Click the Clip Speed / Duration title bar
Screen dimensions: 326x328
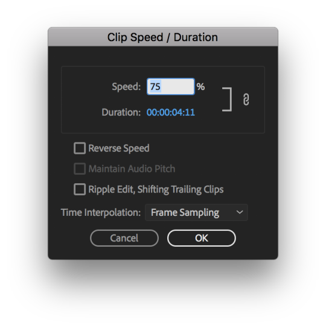coord(163,37)
